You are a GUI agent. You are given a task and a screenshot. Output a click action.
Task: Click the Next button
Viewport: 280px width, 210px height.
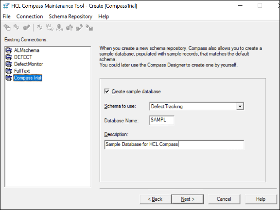(x=188, y=199)
